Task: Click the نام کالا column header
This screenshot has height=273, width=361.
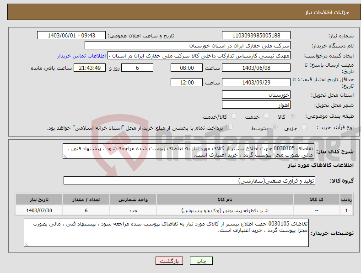Action: (x=225, y=199)
